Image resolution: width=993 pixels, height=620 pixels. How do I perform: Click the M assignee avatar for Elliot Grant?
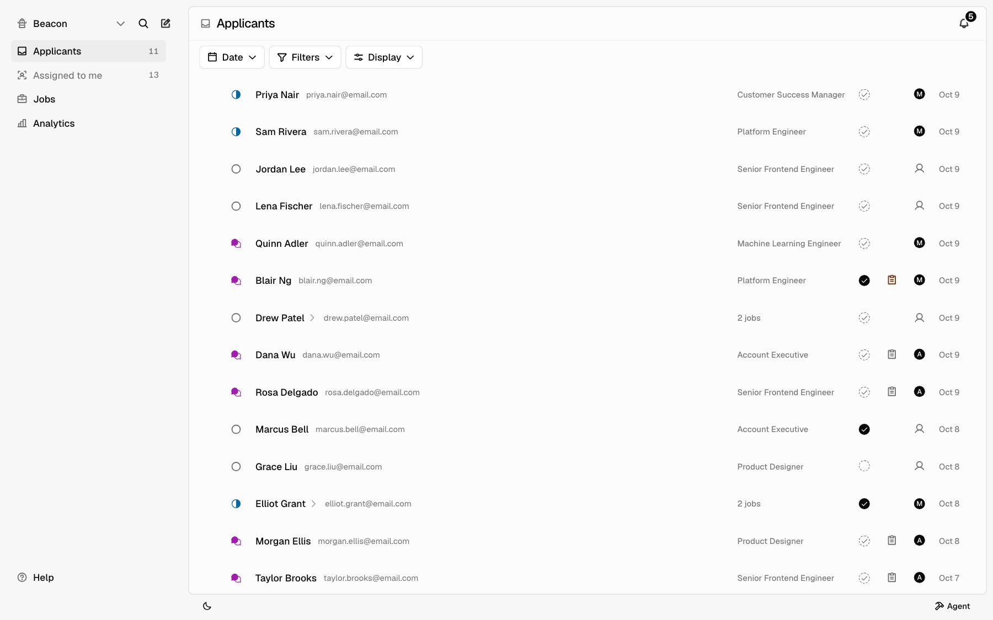920,503
